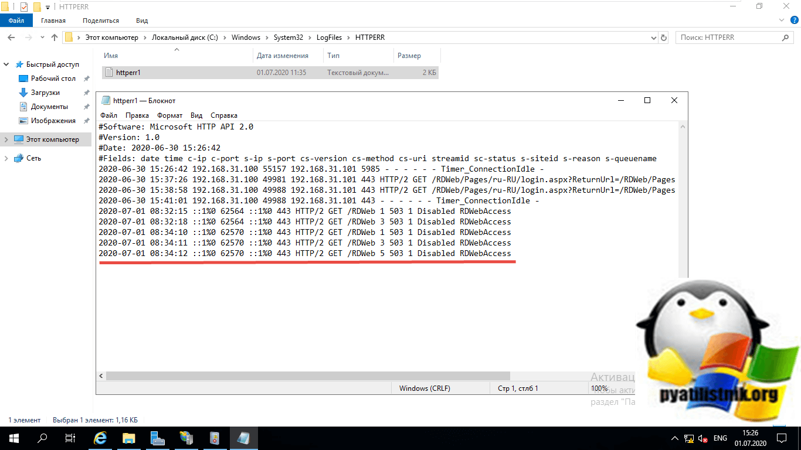This screenshot has height=450, width=801.
Task: Open Правка menu in Notepad
Action: pos(137,115)
